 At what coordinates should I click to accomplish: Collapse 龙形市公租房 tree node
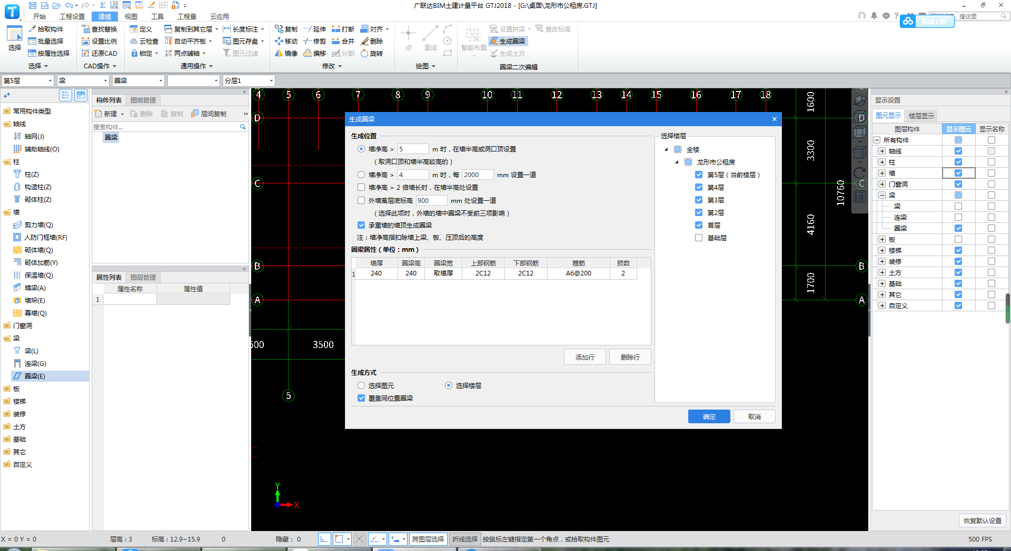677,162
